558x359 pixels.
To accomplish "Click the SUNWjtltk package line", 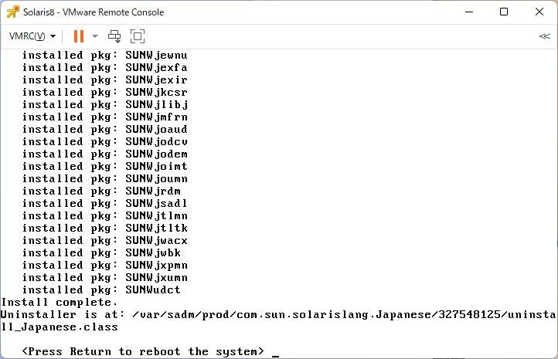I will tap(104, 228).
